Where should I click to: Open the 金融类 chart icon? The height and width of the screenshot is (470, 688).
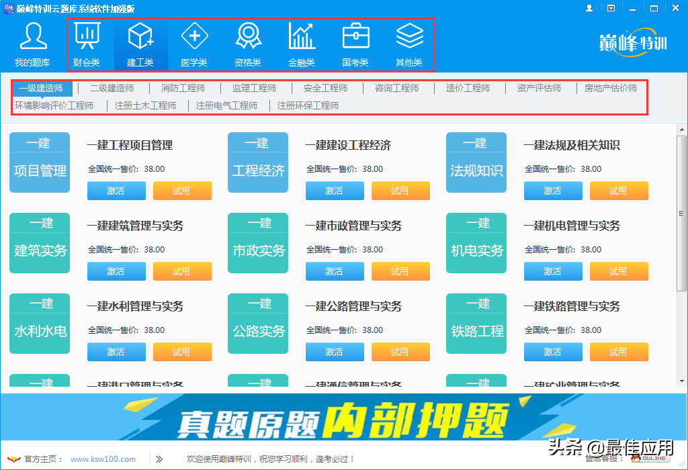pos(302,36)
